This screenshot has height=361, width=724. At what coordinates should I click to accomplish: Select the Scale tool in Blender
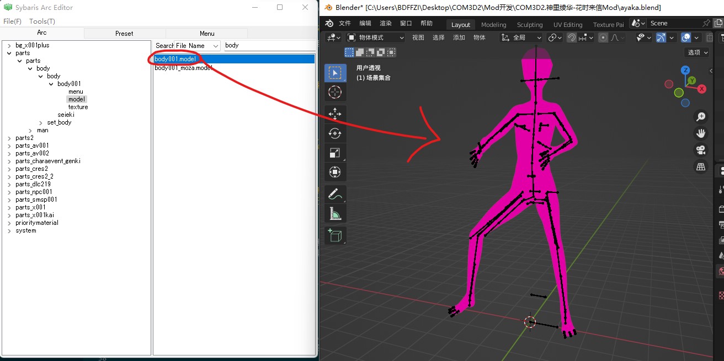pyautogui.click(x=335, y=153)
